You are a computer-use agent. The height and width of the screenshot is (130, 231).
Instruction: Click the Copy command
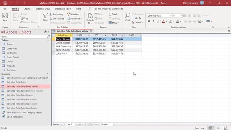24,18
